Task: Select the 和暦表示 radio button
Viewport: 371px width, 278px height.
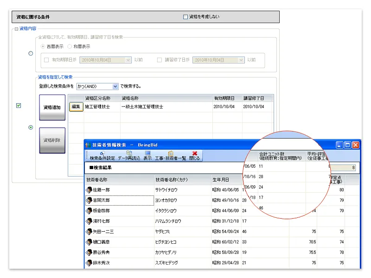Action: pos(70,46)
